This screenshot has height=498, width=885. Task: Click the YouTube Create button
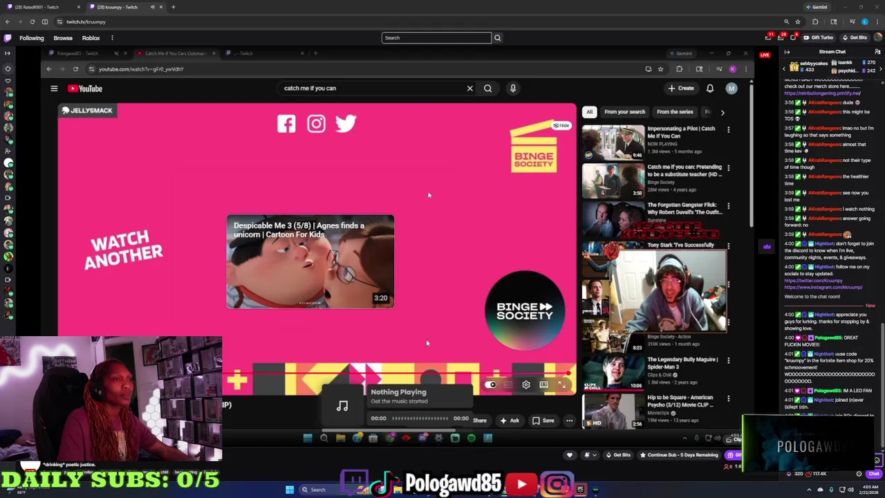click(x=681, y=89)
